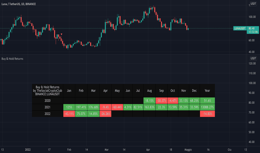Click the 2022 label on time axis
Screen dimensions: 260x153
(x=28, y=150)
